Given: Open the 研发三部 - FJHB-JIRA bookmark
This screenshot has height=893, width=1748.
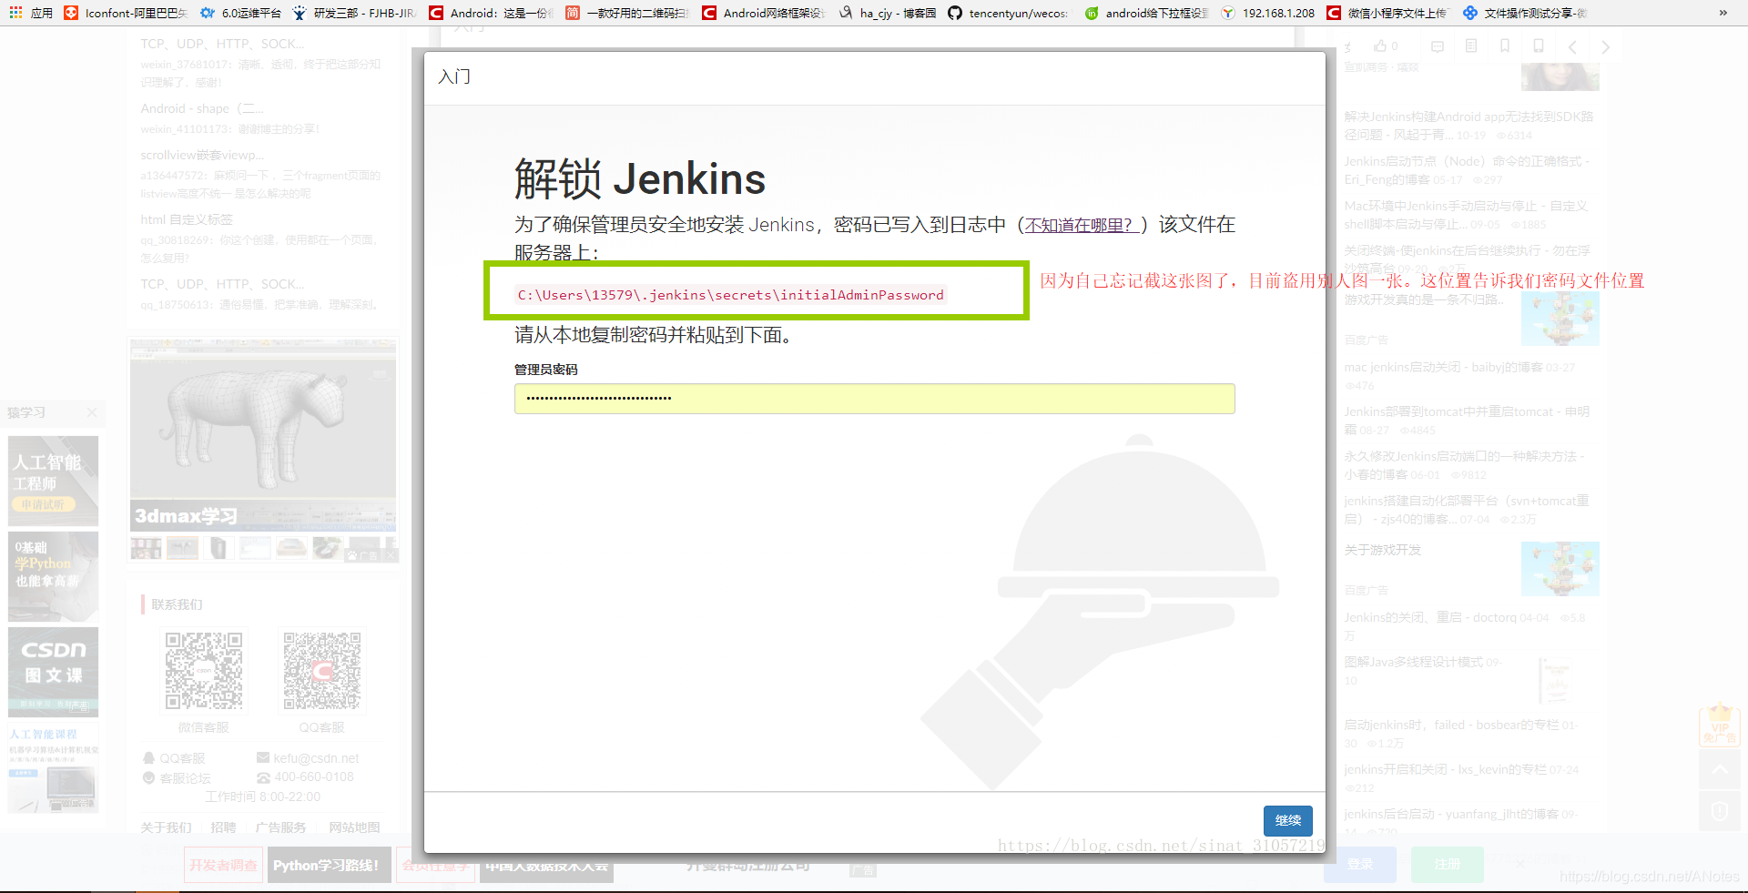Looking at the screenshot, I should pos(356,13).
